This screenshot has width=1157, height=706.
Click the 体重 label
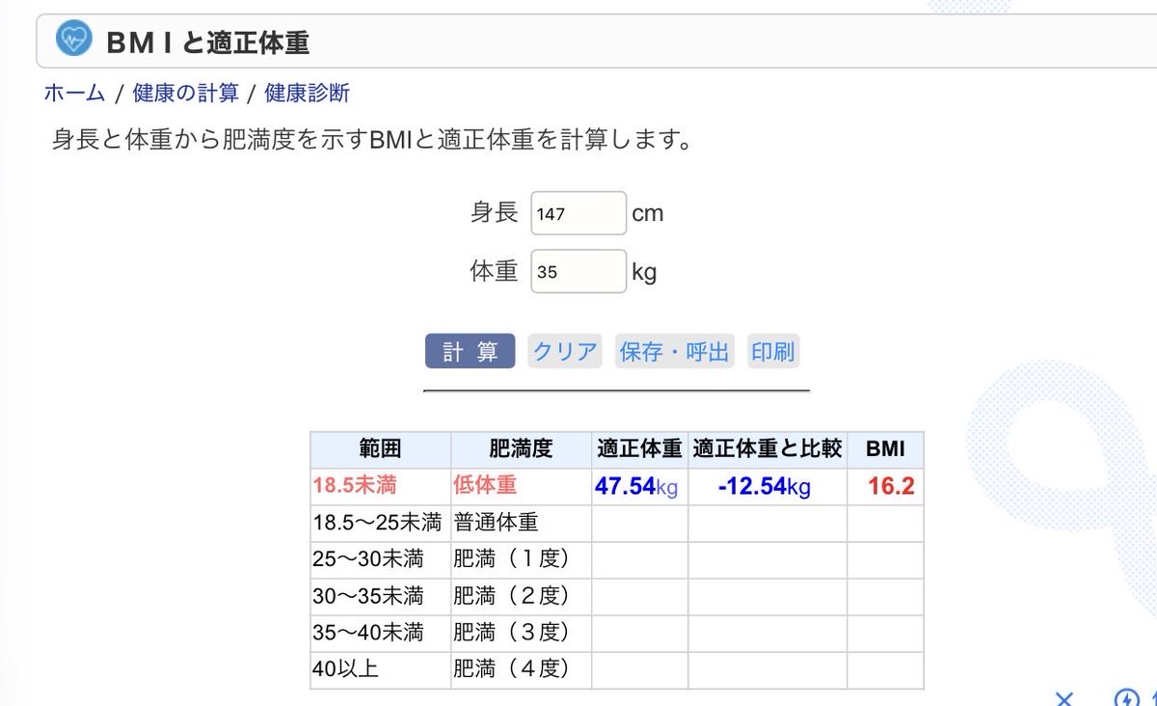[x=494, y=271]
